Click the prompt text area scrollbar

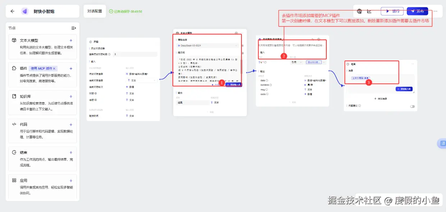[x=241, y=67]
